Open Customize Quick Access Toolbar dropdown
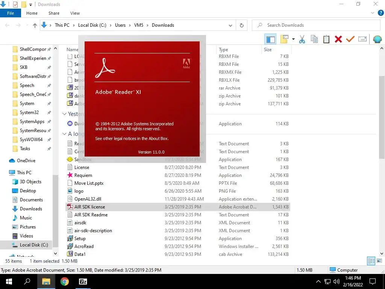The image size is (385, 289). [x=31, y=5]
